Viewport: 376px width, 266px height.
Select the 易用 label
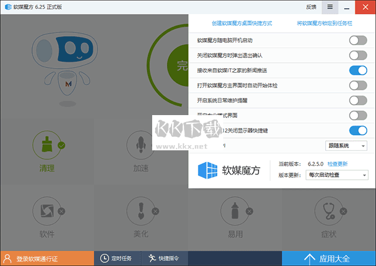click(235, 234)
